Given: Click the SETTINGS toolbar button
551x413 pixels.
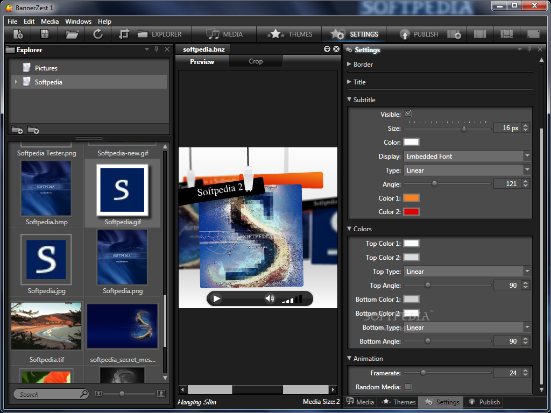Looking at the screenshot, I should pos(354,34).
